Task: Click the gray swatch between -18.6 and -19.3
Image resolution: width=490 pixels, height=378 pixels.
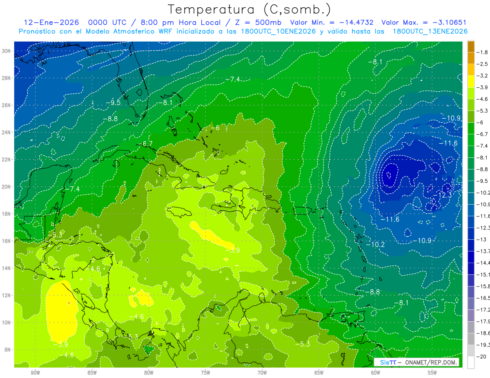Action: tap(471, 339)
